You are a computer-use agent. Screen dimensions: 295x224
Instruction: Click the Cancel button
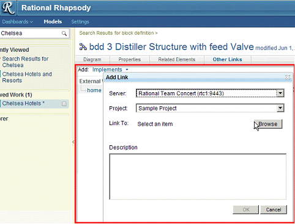click(x=274, y=209)
